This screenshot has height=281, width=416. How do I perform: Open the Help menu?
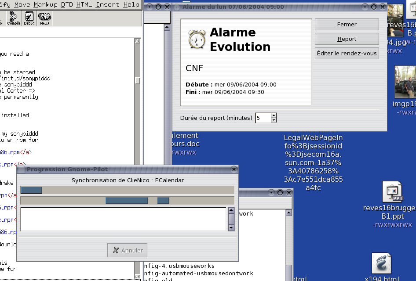[131, 4]
